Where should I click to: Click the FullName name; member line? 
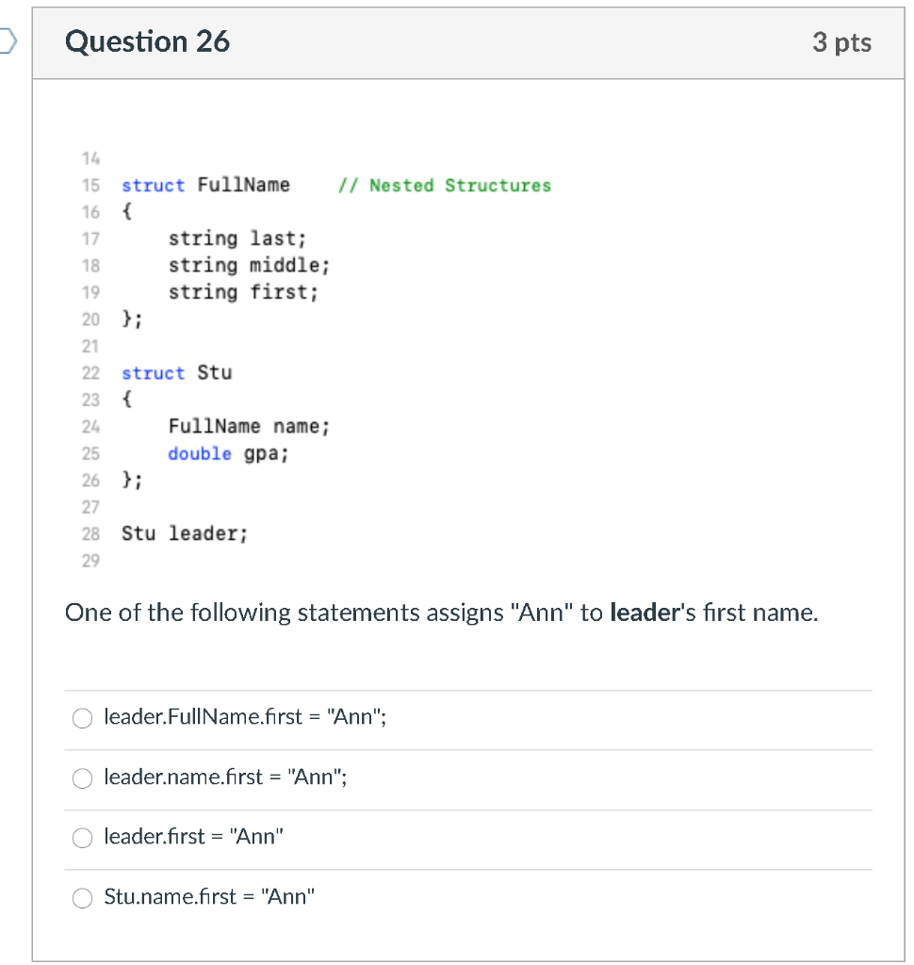[x=250, y=427]
